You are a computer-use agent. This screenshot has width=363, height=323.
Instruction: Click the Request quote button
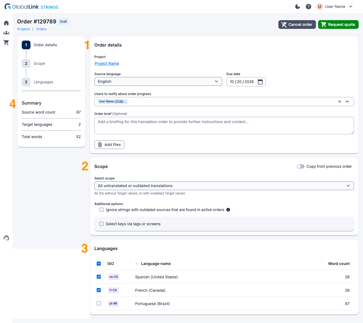click(338, 25)
